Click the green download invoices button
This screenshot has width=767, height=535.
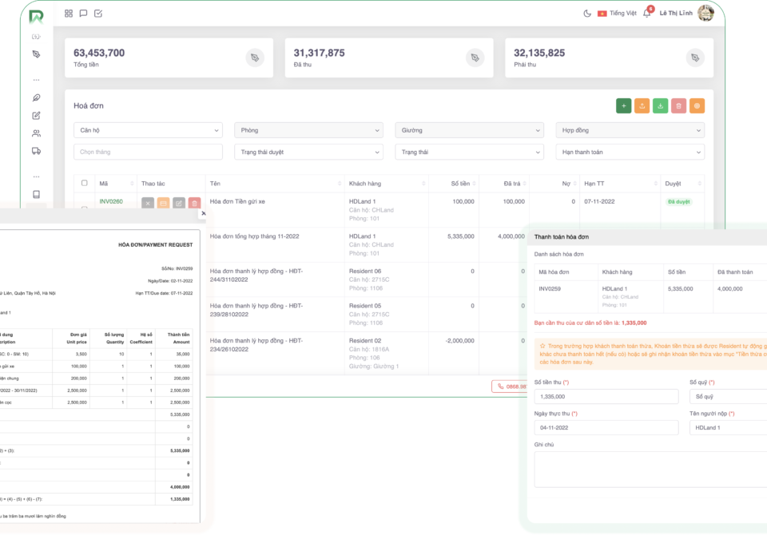point(661,105)
